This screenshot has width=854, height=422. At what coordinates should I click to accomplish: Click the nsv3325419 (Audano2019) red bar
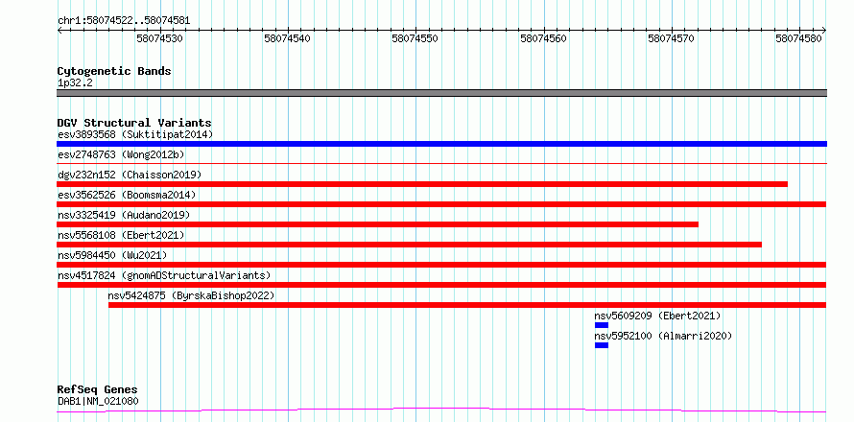pyautogui.click(x=377, y=224)
